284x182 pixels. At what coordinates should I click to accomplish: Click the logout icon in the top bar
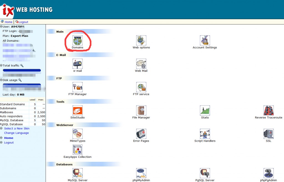coord(17,22)
